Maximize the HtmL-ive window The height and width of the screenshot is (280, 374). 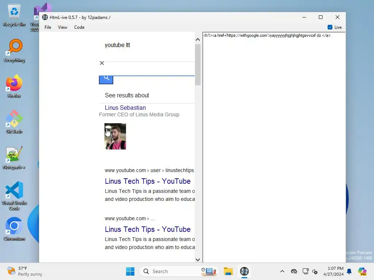[321, 17]
